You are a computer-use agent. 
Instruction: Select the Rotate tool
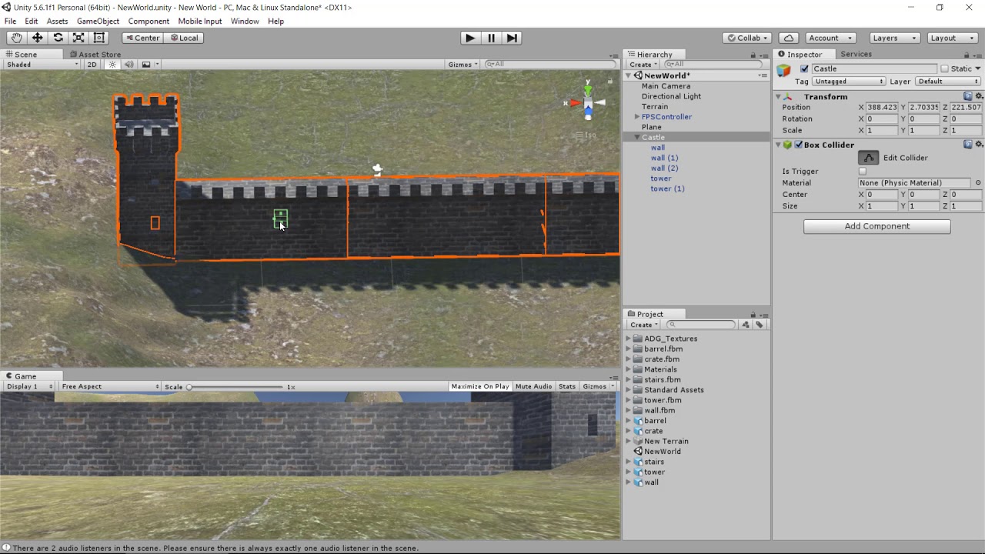coord(58,38)
